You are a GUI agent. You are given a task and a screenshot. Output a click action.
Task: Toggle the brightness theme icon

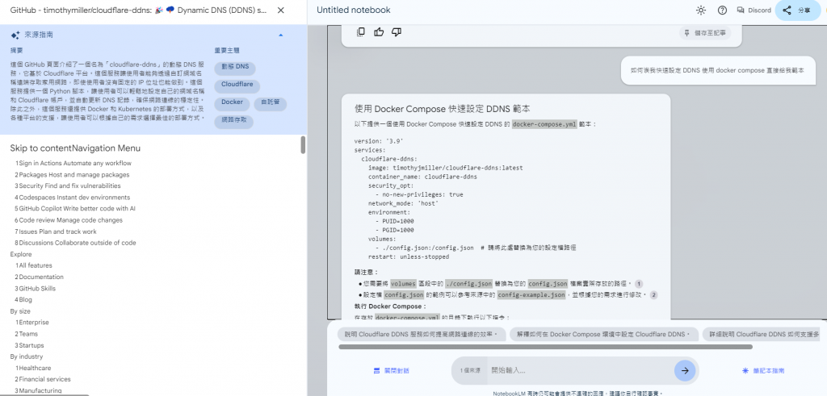coord(700,10)
